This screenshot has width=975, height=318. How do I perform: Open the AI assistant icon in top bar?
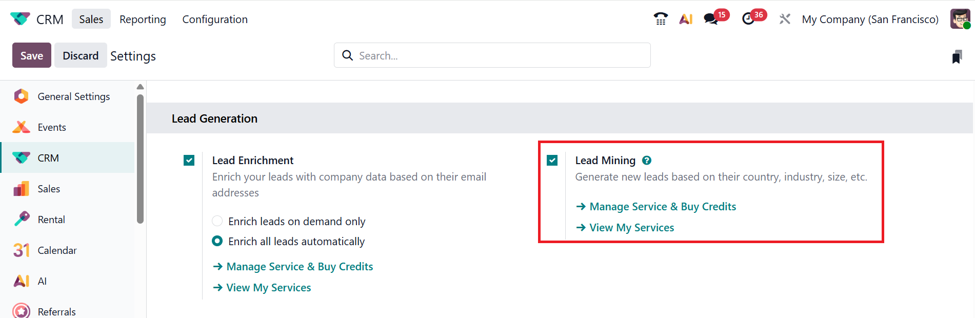[x=686, y=19]
